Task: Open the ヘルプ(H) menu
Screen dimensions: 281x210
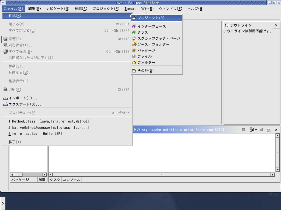Action: pos(195,8)
